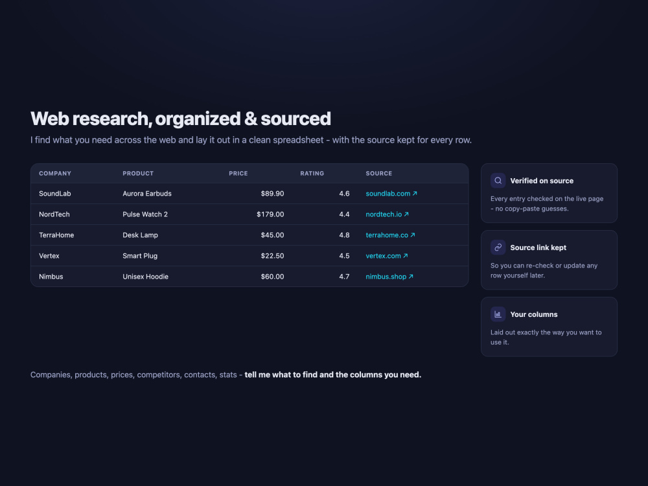Click the Pulse Watch 2 product cell
Screen dimensions: 648x486
(145, 214)
